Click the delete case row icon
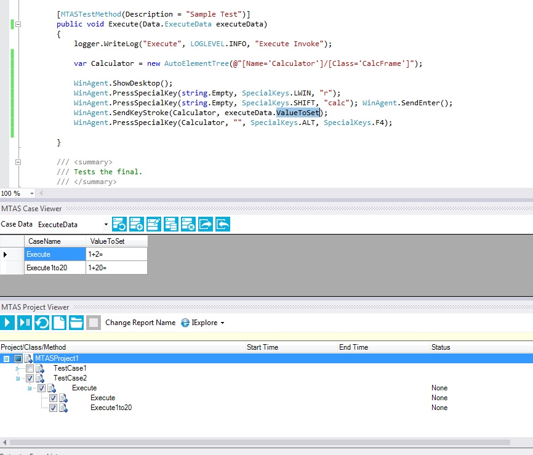Screen dimensions: 533x455 coord(188,225)
